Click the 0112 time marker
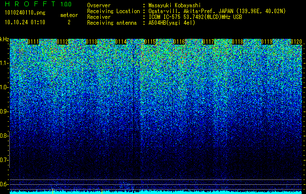The height and width of the screenshot is (194, 306). [62, 42]
